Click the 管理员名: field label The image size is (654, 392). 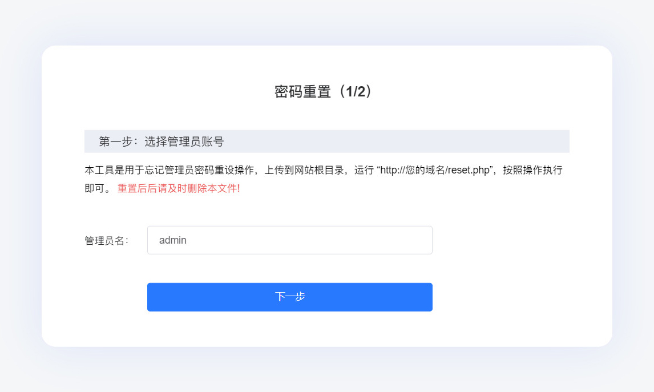[107, 241]
